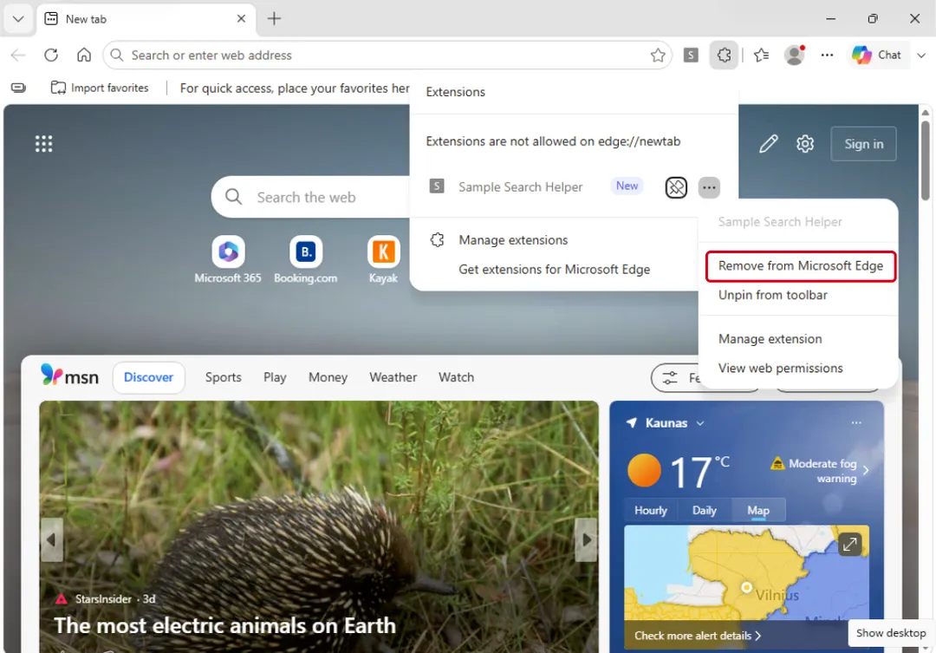Switch to the Discover tab
The image size is (936, 653).
(x=149, y=377)
